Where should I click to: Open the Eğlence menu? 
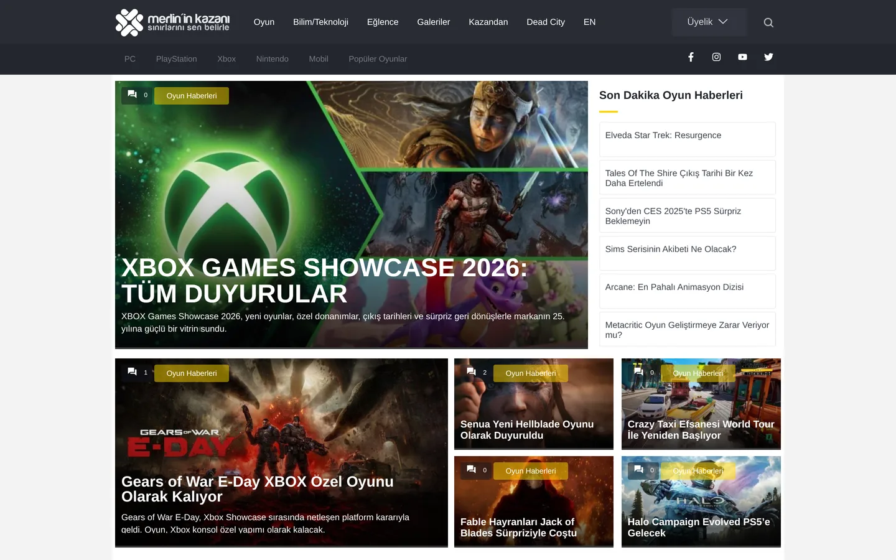pos(383,22)
